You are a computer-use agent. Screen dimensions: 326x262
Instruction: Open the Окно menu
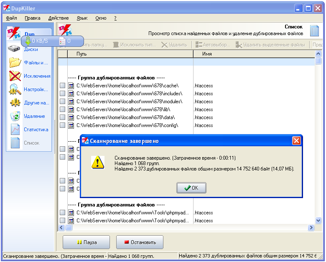[101, 18]
